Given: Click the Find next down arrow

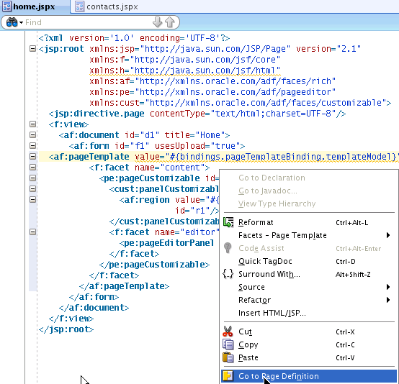Looking at the screenshot, I should pos(158,22).
